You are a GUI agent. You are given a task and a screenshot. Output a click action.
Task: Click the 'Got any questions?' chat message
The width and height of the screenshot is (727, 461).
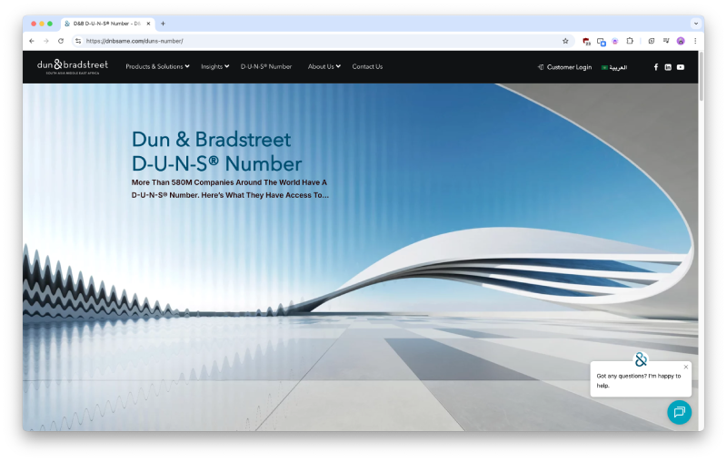[x=639, y=380]
